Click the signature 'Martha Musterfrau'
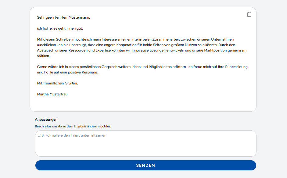The height and width of the screenshot is (178, 287). tap(52, 94)
